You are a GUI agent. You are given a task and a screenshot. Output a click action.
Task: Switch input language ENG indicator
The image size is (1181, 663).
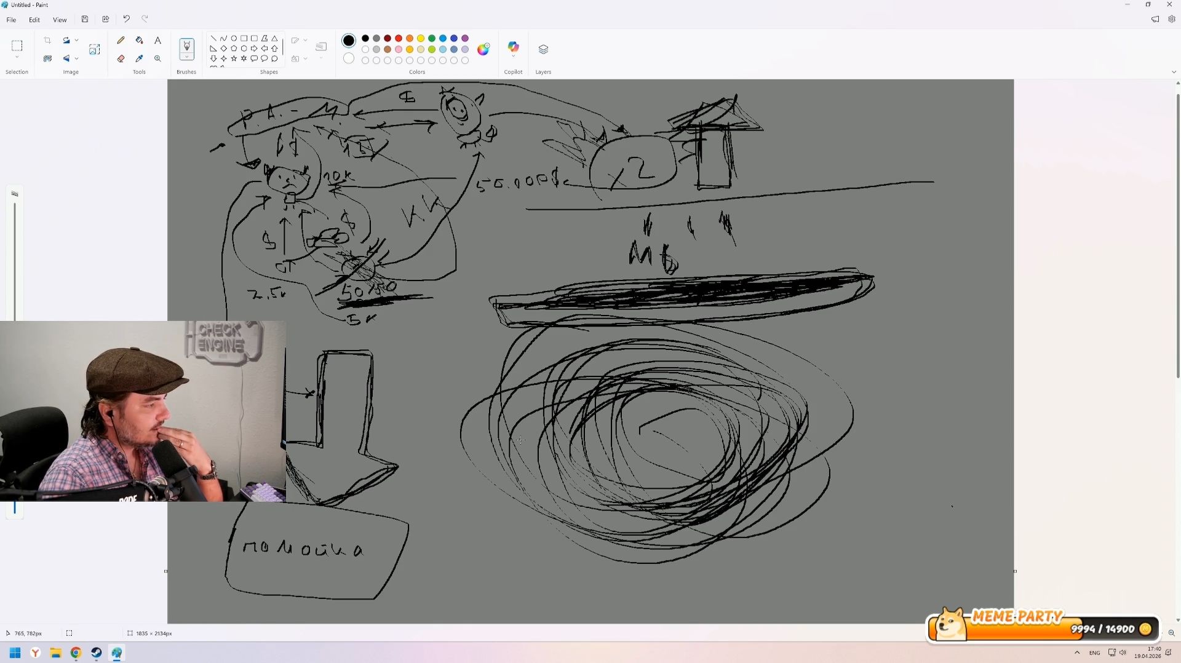point(1094,653)
